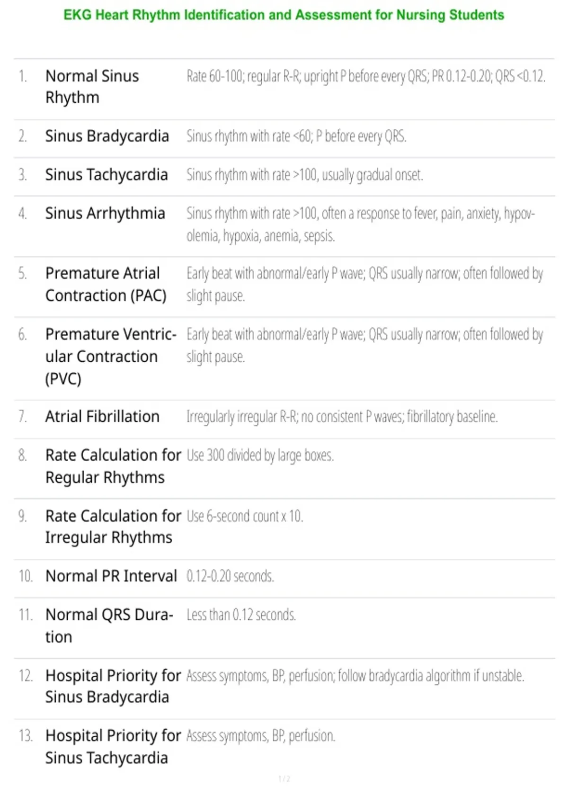568x805 pixels.
Task: Click Rate Calculation for Regular Rhythms
Action: 113,466
